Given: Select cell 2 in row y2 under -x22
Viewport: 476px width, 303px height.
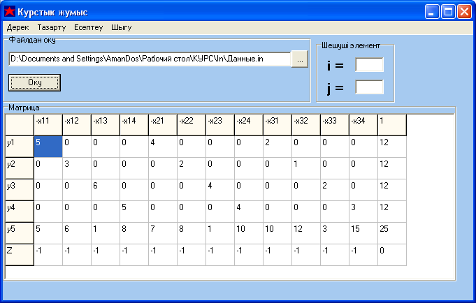Looking at the screenshot, I should (192, 168).
